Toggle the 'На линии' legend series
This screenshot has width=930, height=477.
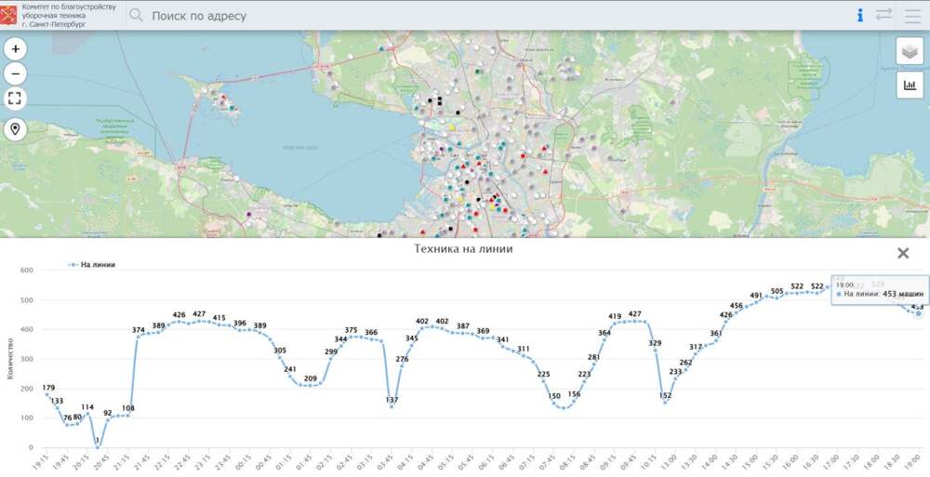click(97, 265)
